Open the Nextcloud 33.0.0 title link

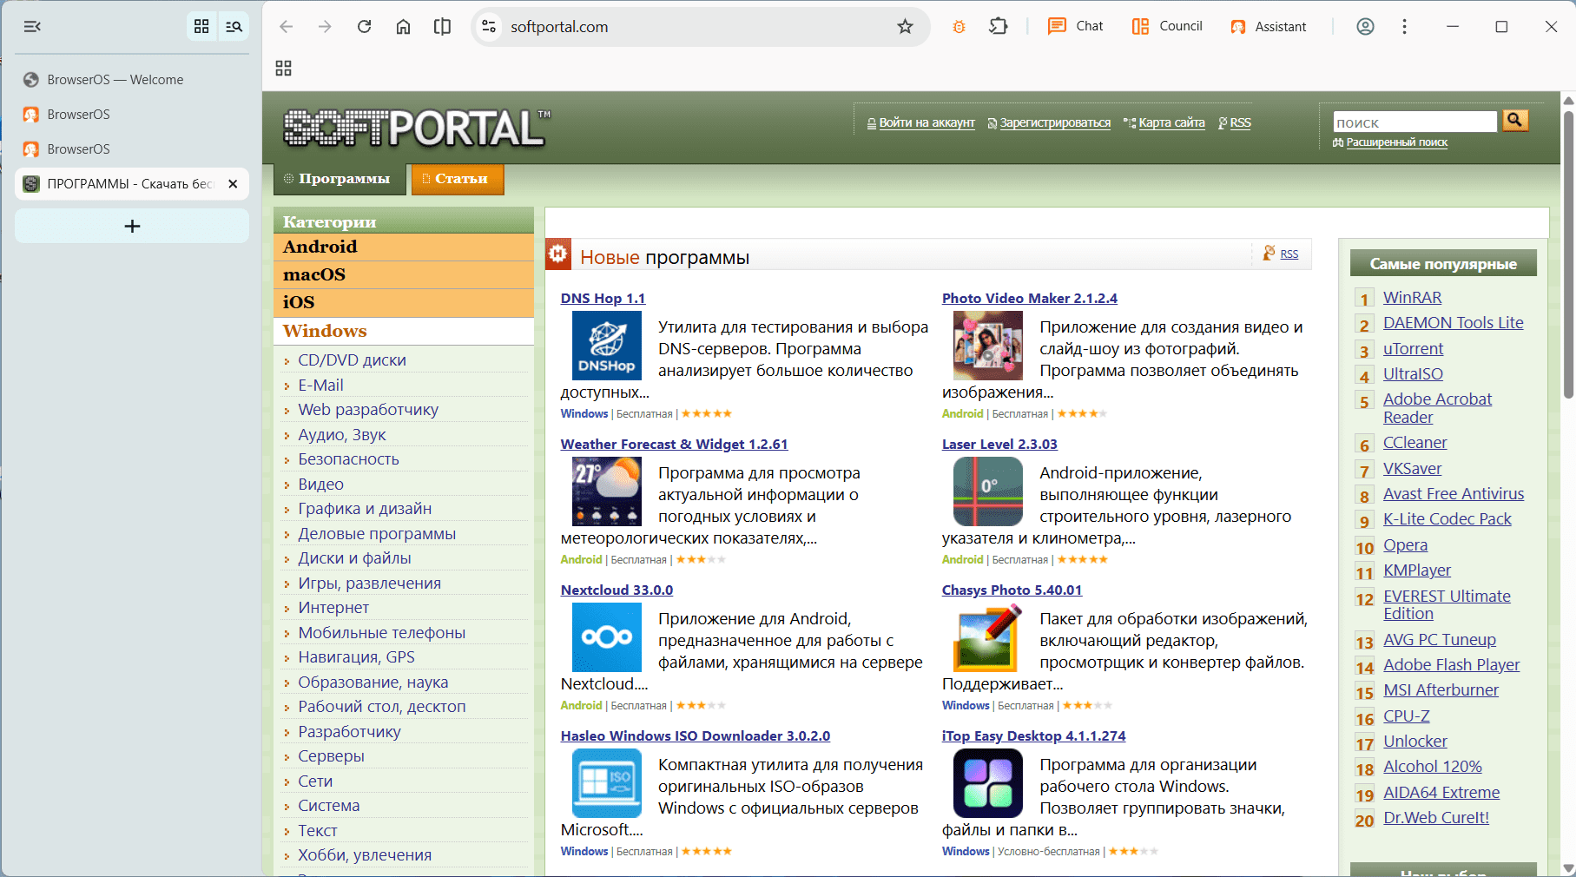pyautogui.click(x=617, y=590)
